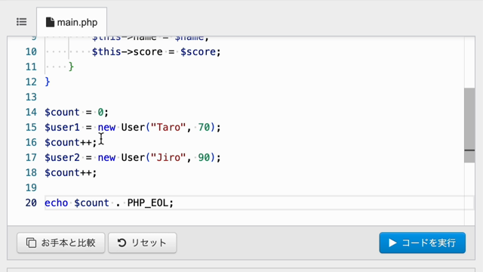Screen dimensions: 483x272
Task: Place cursor after $count++ on line 18
Action: tap(97, 173)
